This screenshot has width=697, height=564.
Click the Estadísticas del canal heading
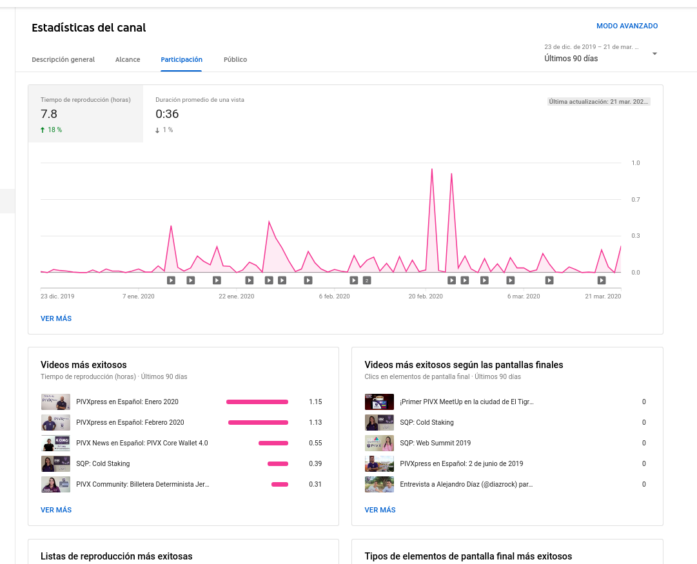(x=89, y=28)
